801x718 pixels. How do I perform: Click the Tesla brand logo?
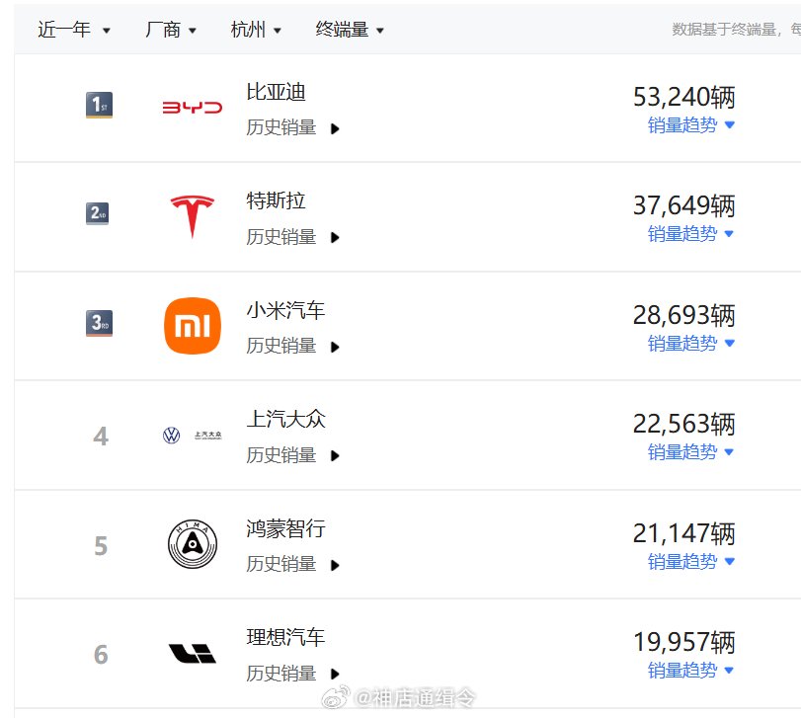click(x=192, y=216)
